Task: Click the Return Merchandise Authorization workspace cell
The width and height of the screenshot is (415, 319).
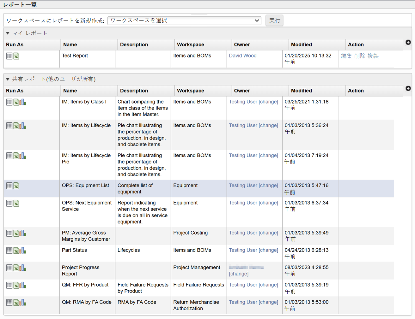Action: click(x=196, y=305)
